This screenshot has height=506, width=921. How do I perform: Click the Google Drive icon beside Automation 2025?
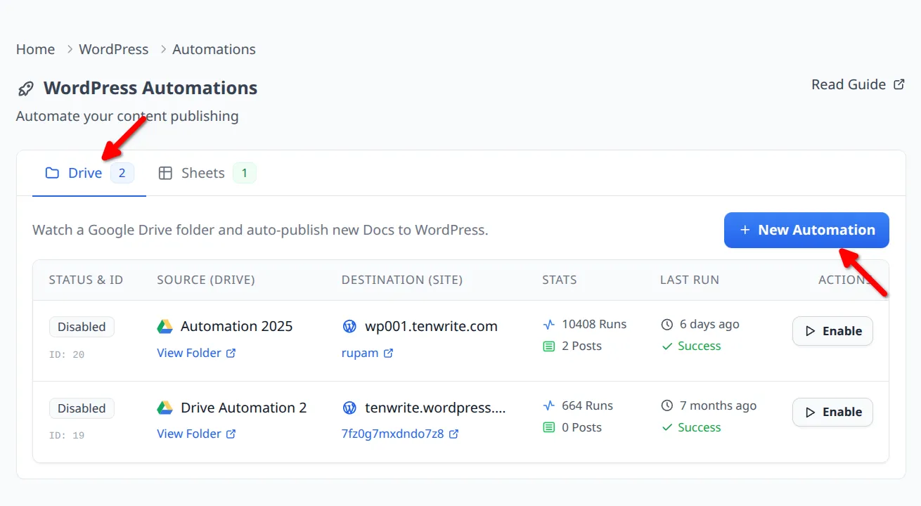(165, 325)
